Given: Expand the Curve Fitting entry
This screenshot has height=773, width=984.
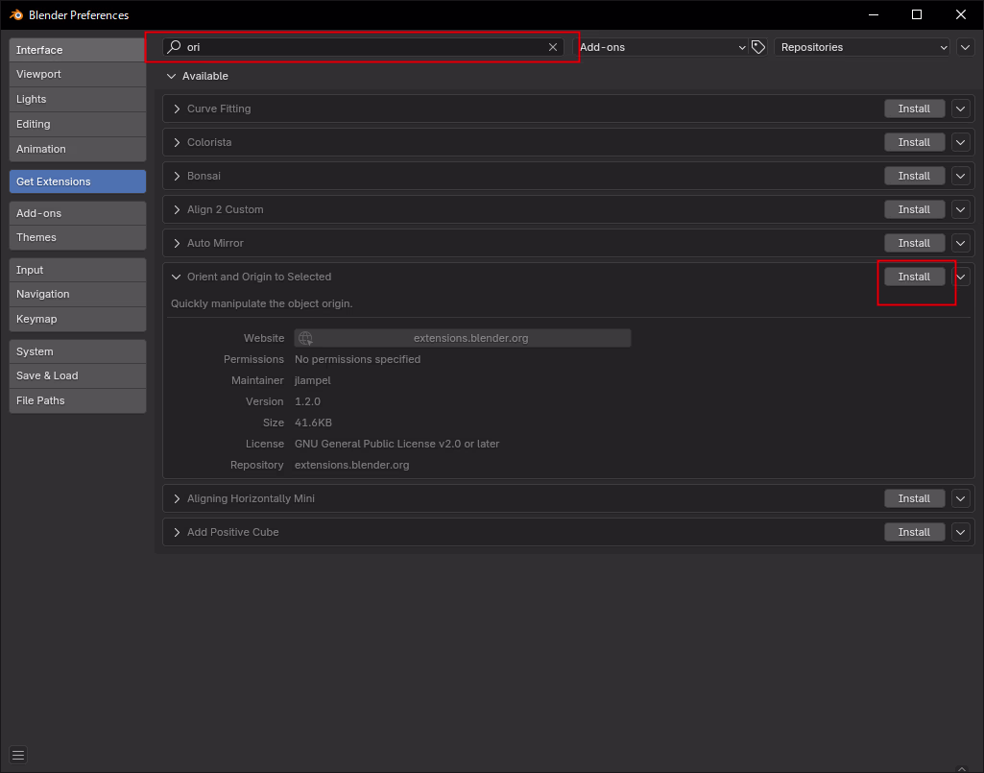Looking at the screenshot, I should point(177,109).
